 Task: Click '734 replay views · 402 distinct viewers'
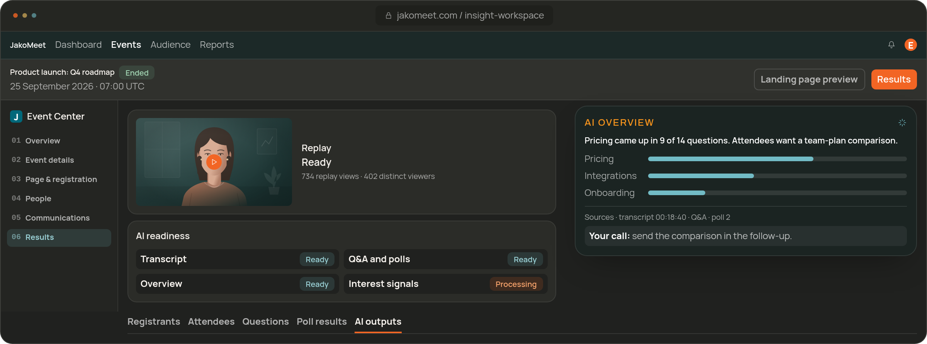(x=368, y=176)
